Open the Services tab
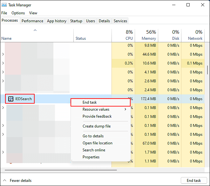210x186 pixels. coord(120,21)
